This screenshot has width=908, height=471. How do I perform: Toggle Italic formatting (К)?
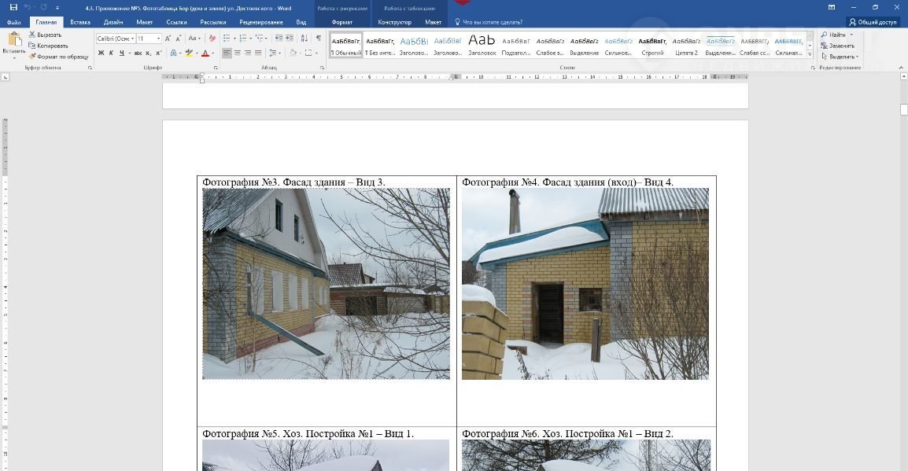111,53
